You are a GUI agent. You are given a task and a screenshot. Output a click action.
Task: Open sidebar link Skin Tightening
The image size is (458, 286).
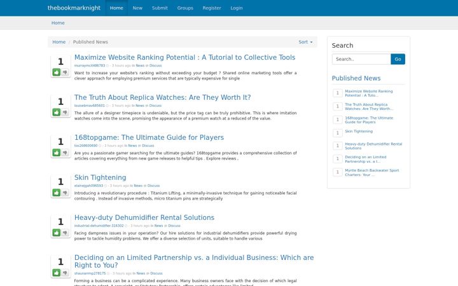pyautogui.click(x=359, y=132)
